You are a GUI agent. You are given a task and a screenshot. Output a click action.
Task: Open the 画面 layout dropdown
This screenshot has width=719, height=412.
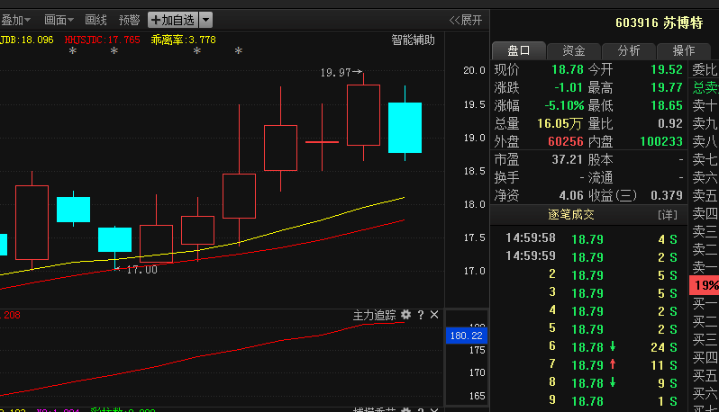(59, 20)
